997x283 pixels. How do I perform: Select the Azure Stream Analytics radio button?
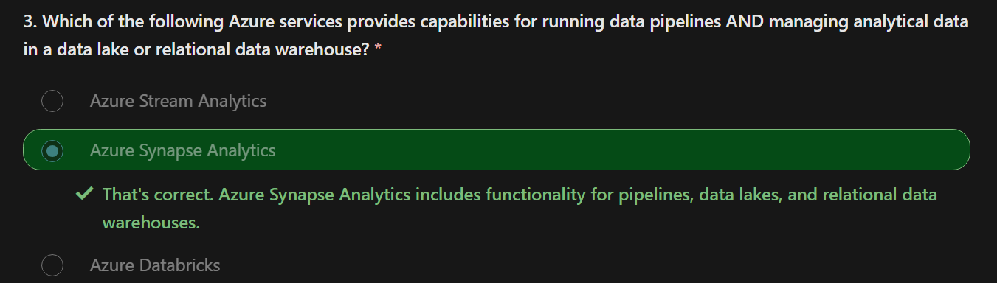coord(52,101)
